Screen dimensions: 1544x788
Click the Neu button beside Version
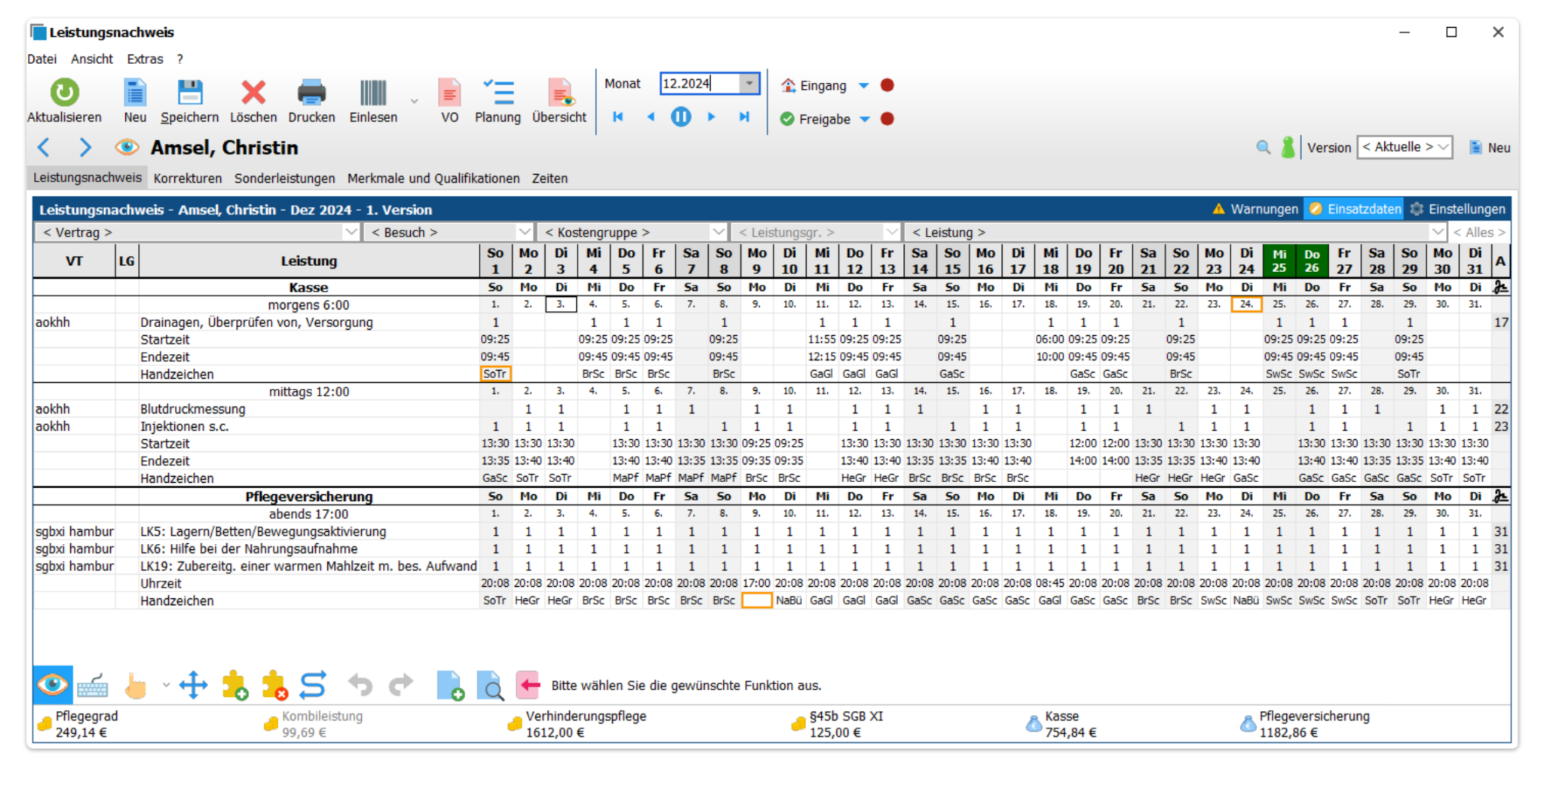point(1490,148)
